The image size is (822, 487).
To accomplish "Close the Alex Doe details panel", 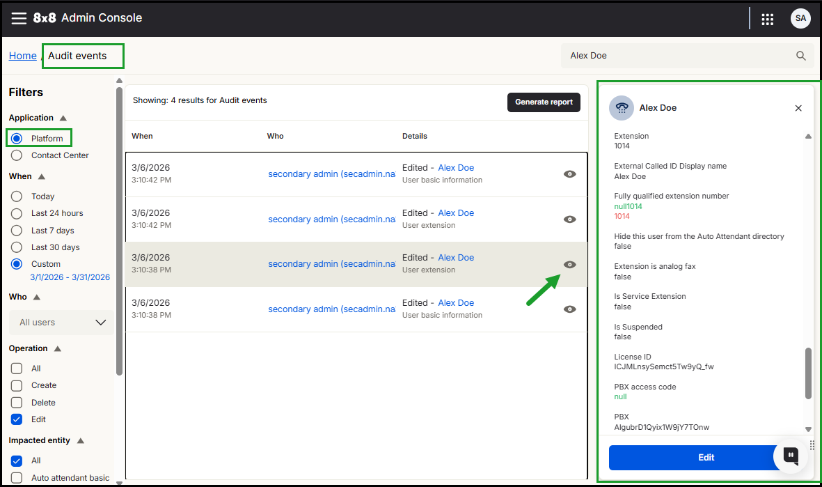I will (798, 108).
